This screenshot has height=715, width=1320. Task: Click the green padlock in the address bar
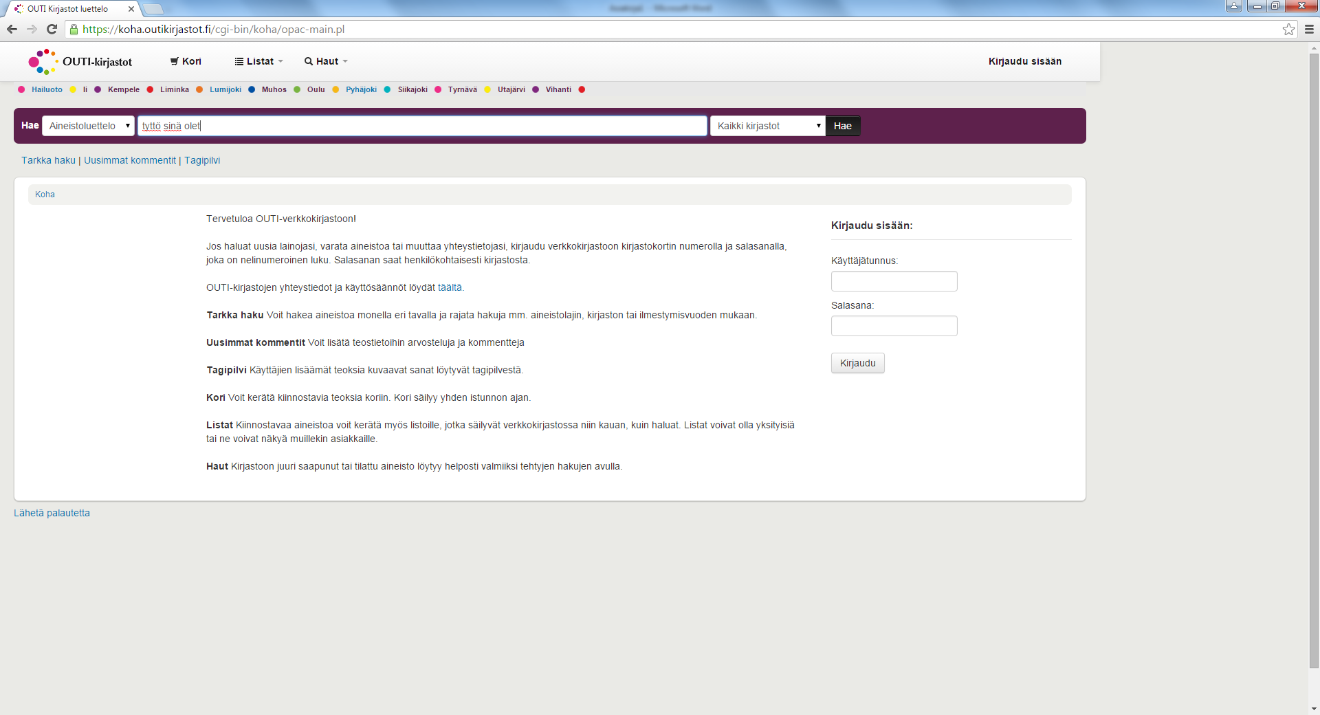tap(74, 30)
